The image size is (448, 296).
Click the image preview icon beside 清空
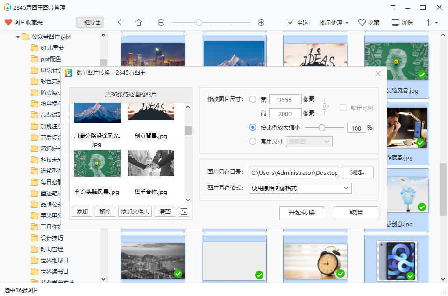point(184,211)
